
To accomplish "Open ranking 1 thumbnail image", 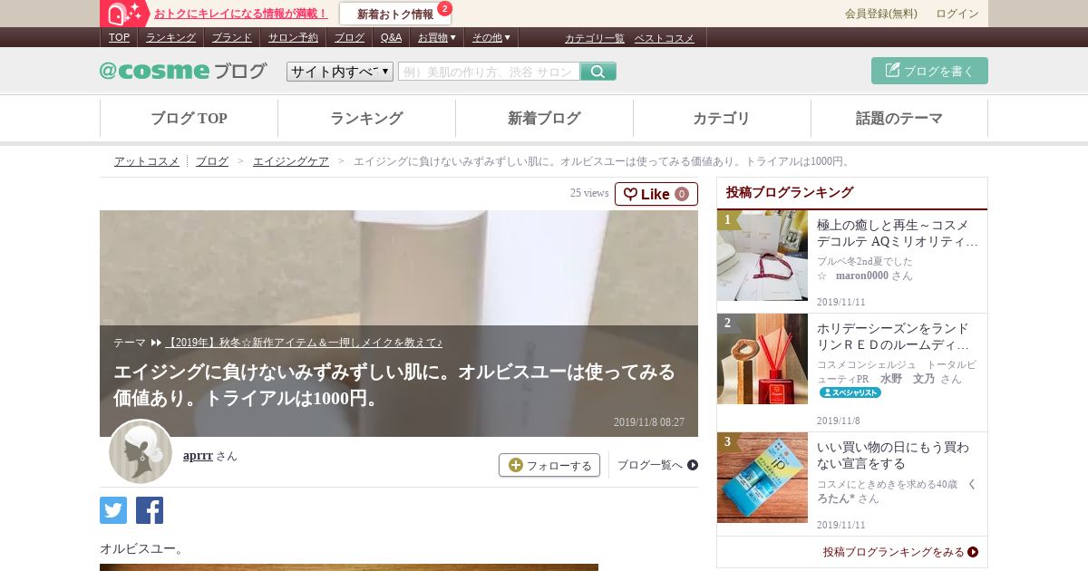I will pos(763,256).
